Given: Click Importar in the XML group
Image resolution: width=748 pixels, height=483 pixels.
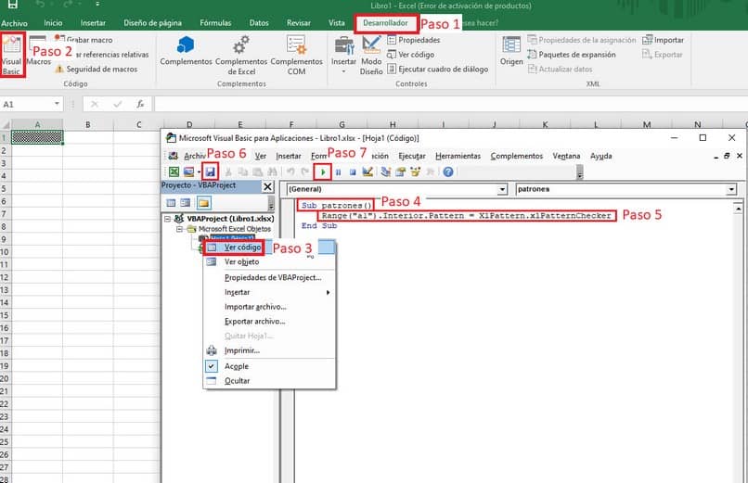Looking at the screenshot, I should coord(664,40).
